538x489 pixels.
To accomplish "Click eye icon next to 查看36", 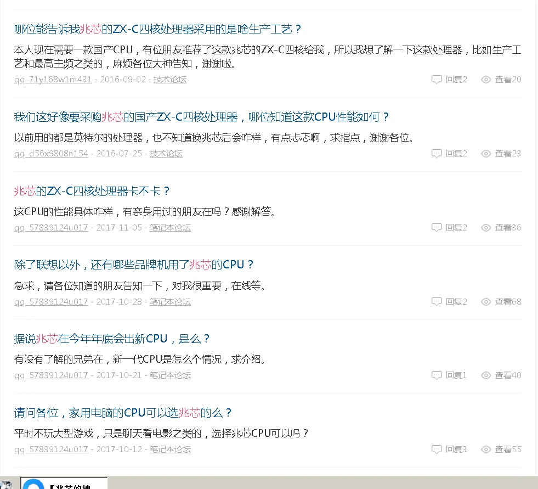I will click(x=486, y=228).
